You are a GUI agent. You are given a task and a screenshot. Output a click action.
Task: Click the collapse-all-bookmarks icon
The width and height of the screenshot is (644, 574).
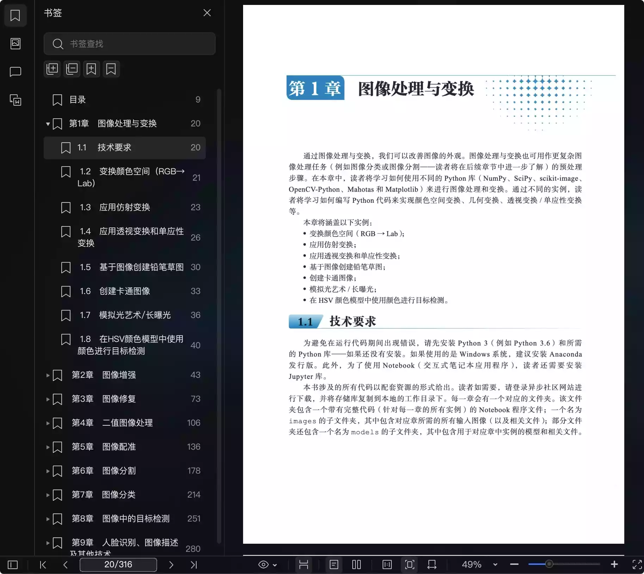point(72,69)
